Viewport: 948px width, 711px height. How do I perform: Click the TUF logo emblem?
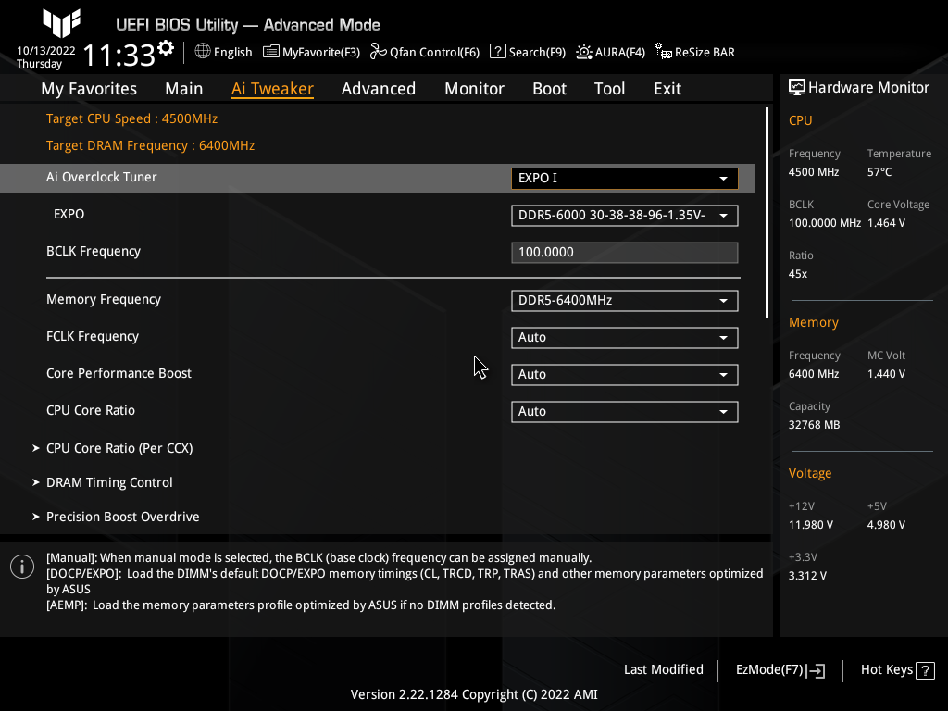(61, 22)
